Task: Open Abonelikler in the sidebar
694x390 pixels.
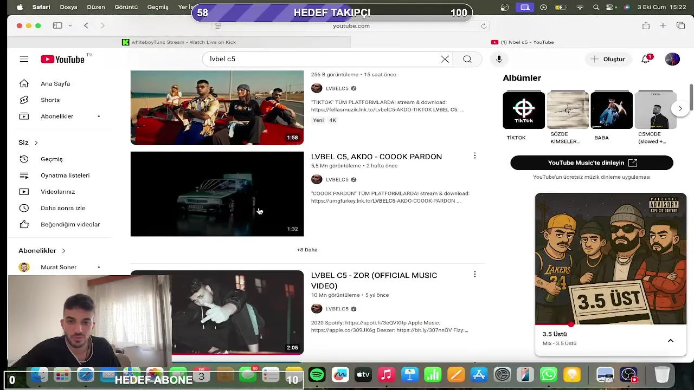Action: point(57,116)
